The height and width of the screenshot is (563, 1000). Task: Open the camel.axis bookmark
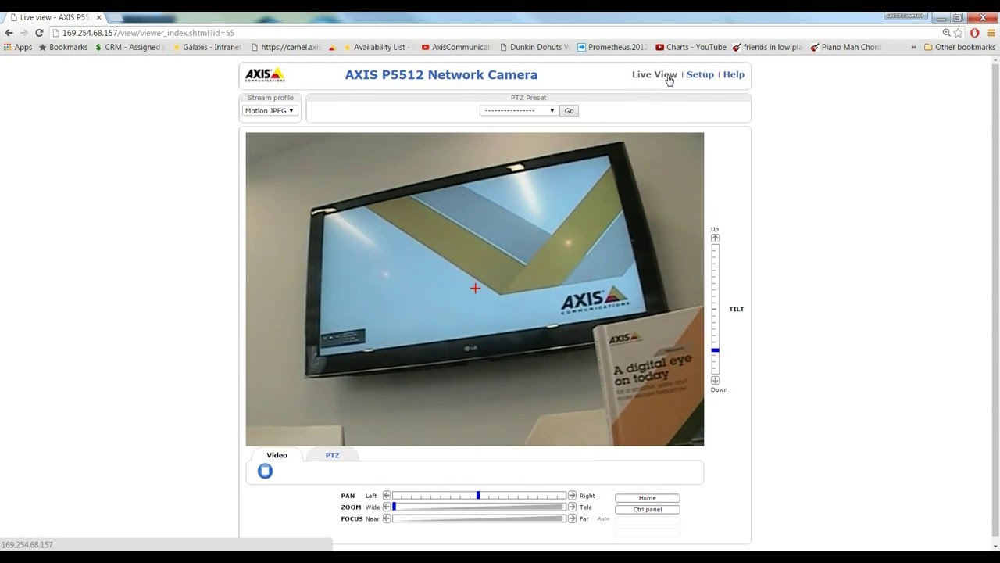[x=285, y=47]
